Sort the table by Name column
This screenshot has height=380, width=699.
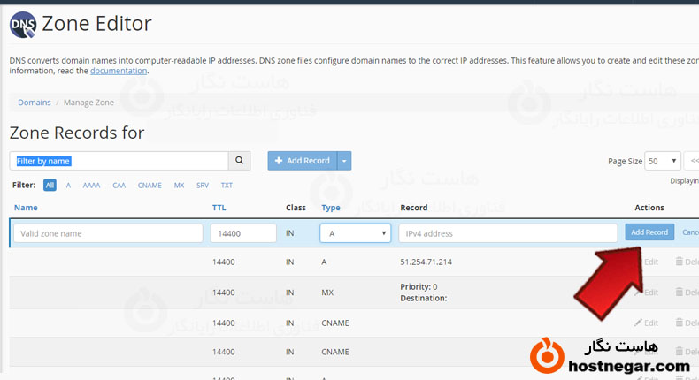(x=26, y=208)
